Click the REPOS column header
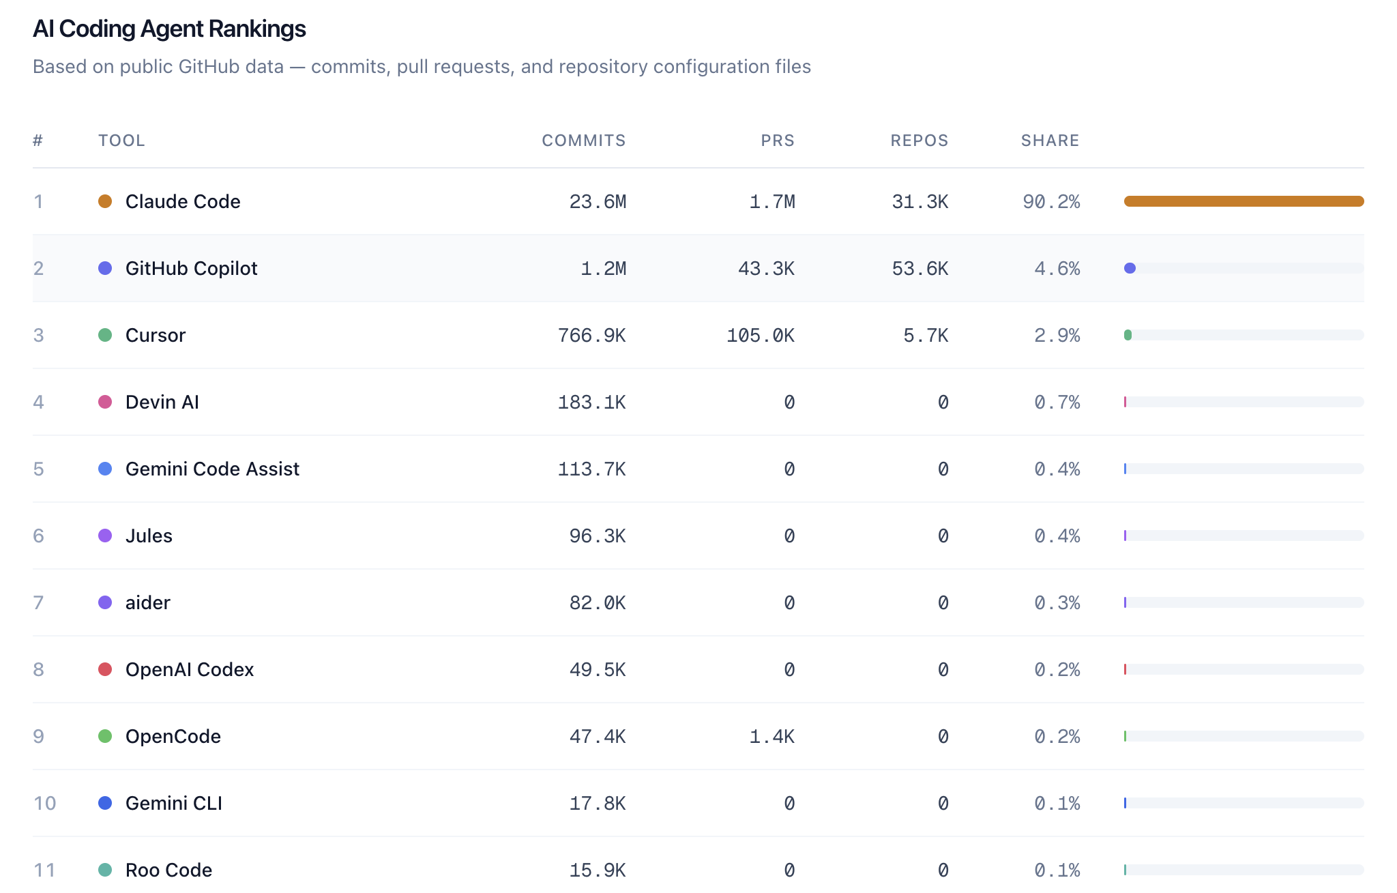The height and width of the screenshot is (893, 1397). [919, 141]
